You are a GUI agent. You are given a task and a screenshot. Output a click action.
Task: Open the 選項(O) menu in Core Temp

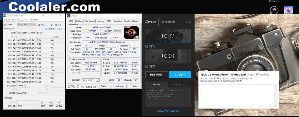point(16,19)
